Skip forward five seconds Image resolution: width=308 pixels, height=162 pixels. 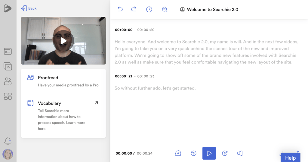pos(225,153)
